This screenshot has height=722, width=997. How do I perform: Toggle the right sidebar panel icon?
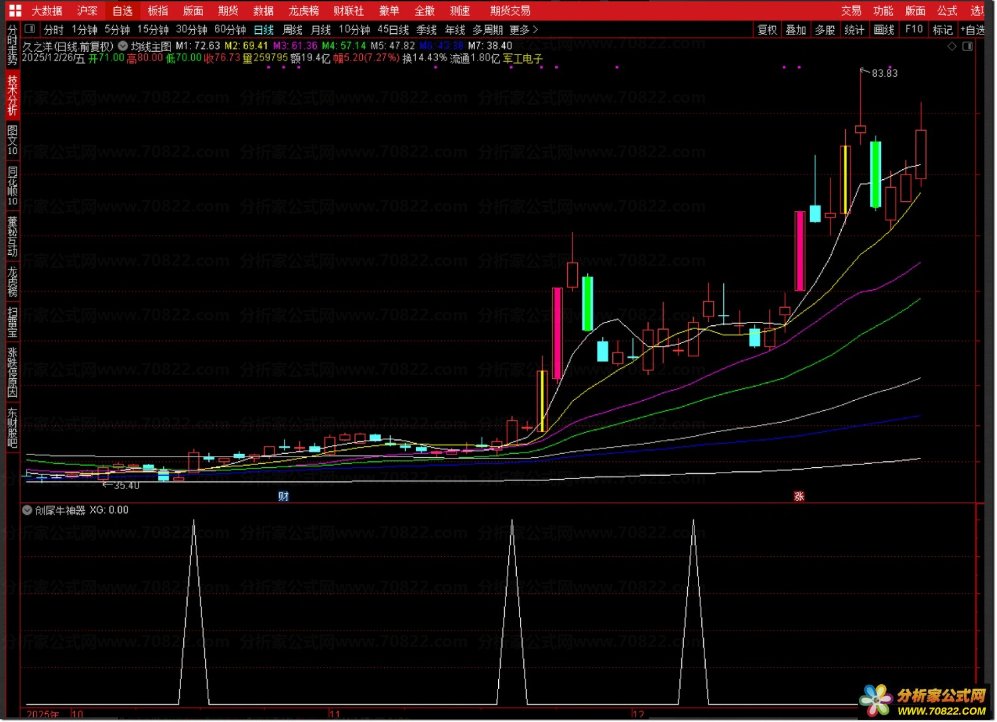pyautogui.click(x=968, y=46)
